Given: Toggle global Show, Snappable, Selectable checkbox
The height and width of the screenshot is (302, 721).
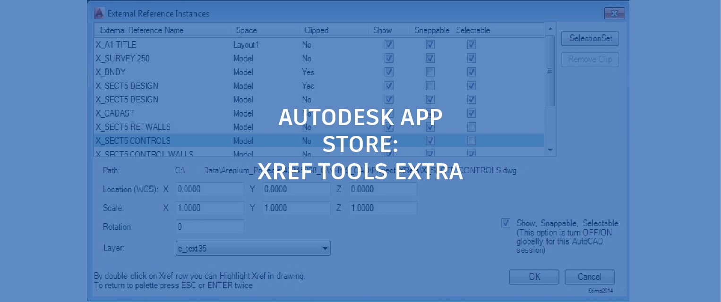Looking at the screenshot, I should [506, 223].
